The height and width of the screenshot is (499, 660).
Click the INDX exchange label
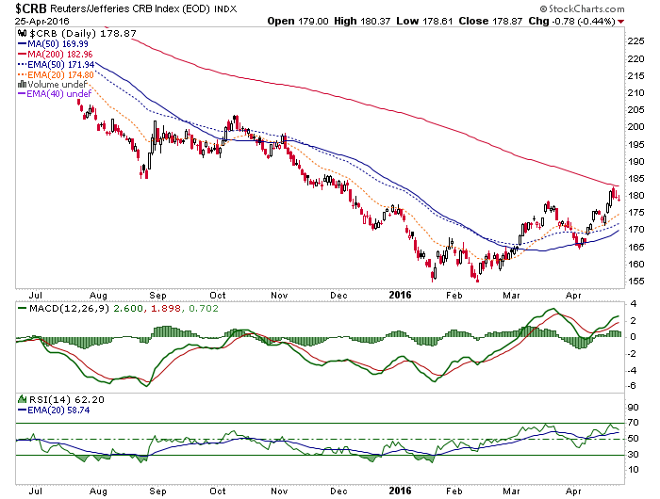pyautogui.click(x=225, y=8)
